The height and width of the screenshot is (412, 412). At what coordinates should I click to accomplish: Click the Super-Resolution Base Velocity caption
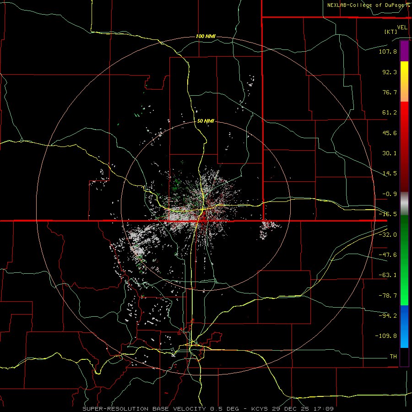point(208,409)
